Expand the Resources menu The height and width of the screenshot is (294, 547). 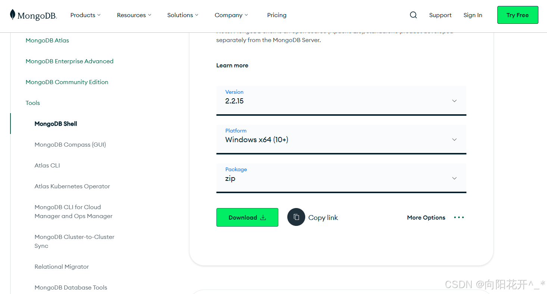coord(134,15)
